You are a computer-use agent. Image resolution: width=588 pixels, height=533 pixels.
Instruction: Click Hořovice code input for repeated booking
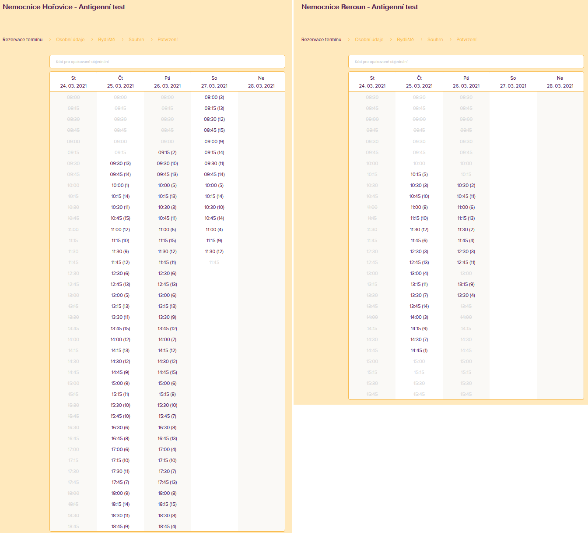(167, 62)
